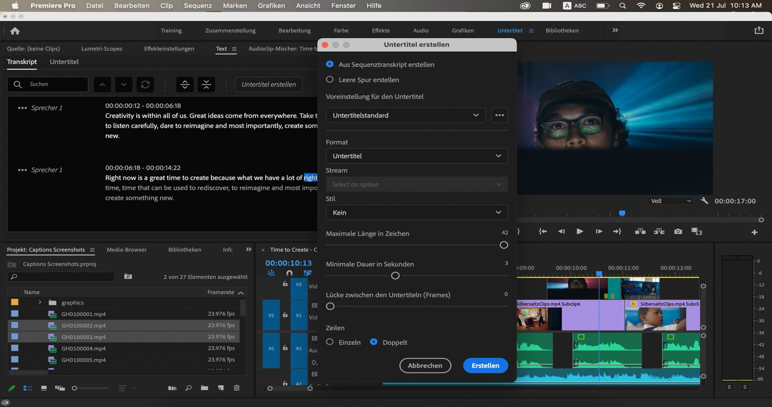This screenshot has height=407, width=772.
Task: Select 'Aus Sequenztranskript erstellen' option
Action: [330, 64]
